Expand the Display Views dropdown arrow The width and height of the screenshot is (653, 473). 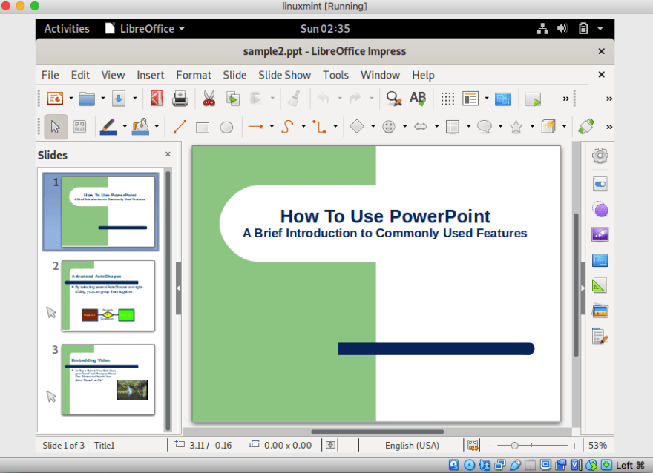click(x=487, y=99)
